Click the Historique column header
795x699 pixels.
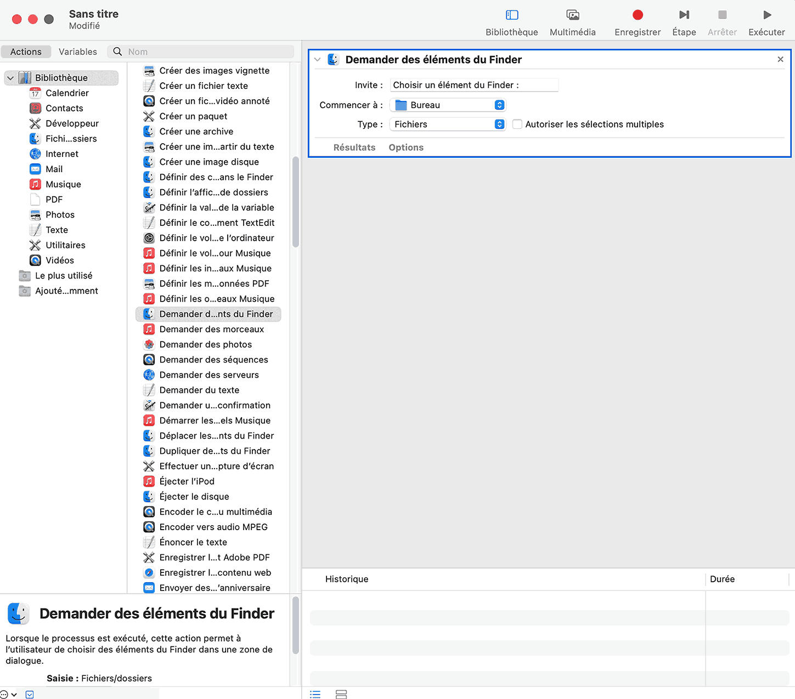(347, 579)
